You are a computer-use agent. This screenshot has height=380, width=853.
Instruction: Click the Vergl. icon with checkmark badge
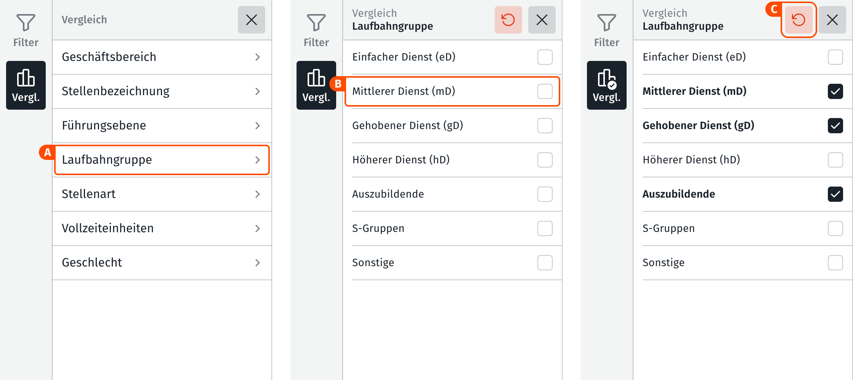(606, 85)
